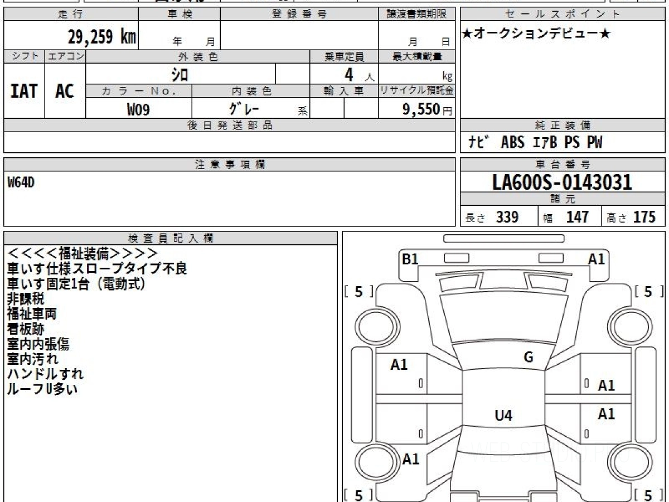Click the 純正装備 header
This screenshot has width=669, height=502.
tap(563, 126)
